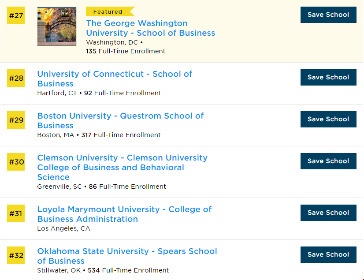Save Clemson University school
The width and height of the screenshot is (364, 280).
pyautogui.click(x=328, y=161)
